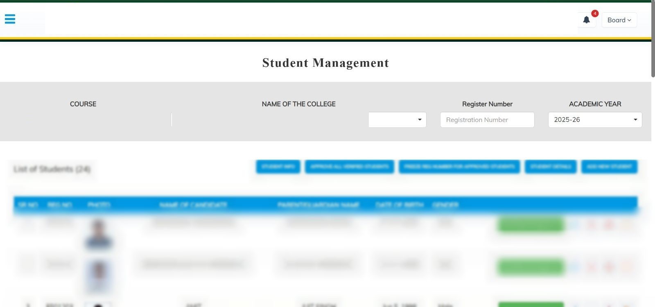Open the Academic Year 2025-26 dropdown
The image size is (655, 307).
[x=595, y=120]
